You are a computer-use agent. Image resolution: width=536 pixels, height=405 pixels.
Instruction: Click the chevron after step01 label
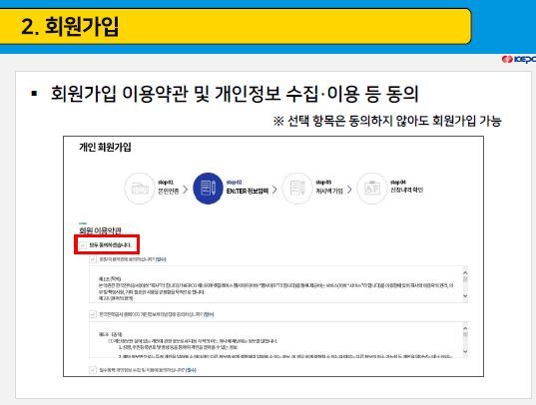click(185, 190)
